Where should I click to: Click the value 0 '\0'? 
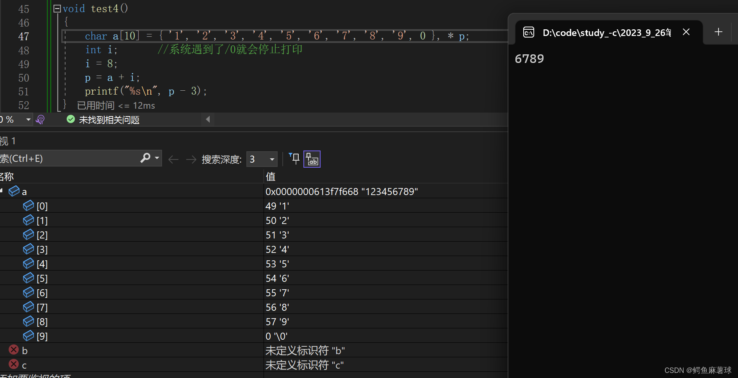(276, 336)
